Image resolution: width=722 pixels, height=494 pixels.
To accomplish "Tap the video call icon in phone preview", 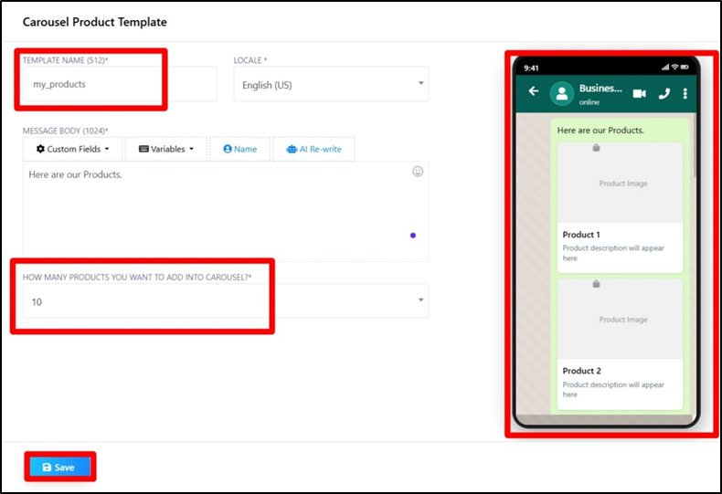I will [x=639, y=93].
